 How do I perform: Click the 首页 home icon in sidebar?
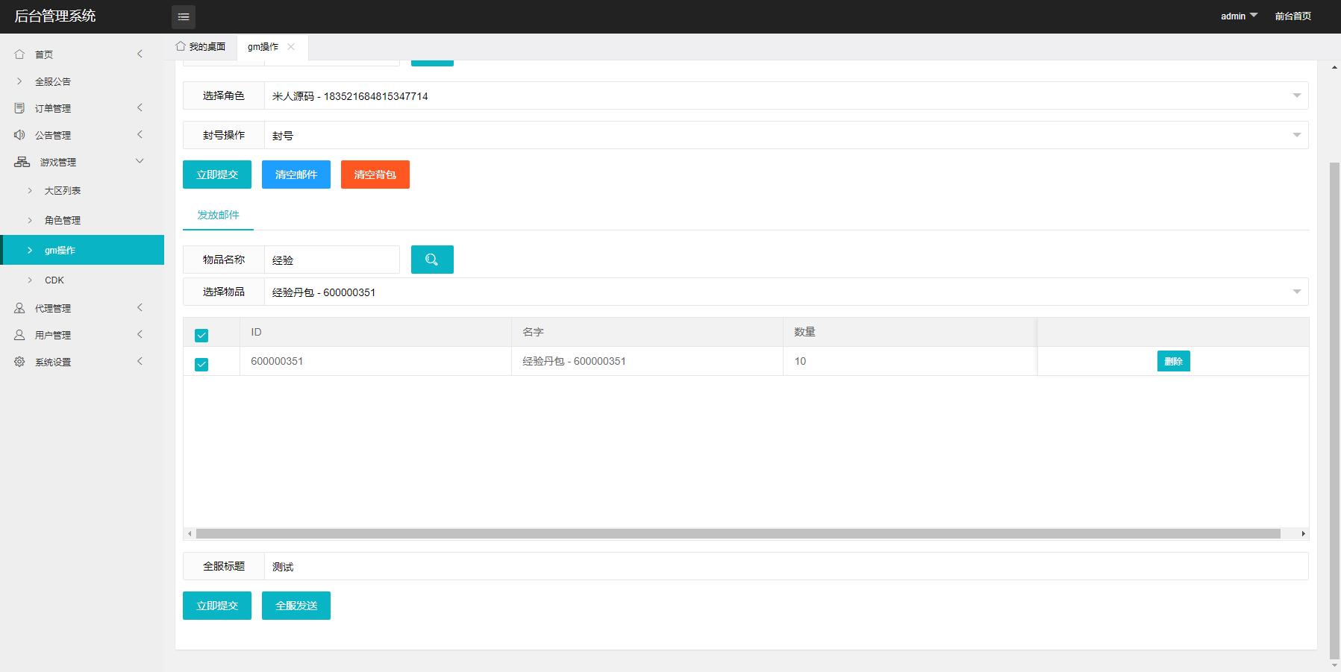coord(19,54)
